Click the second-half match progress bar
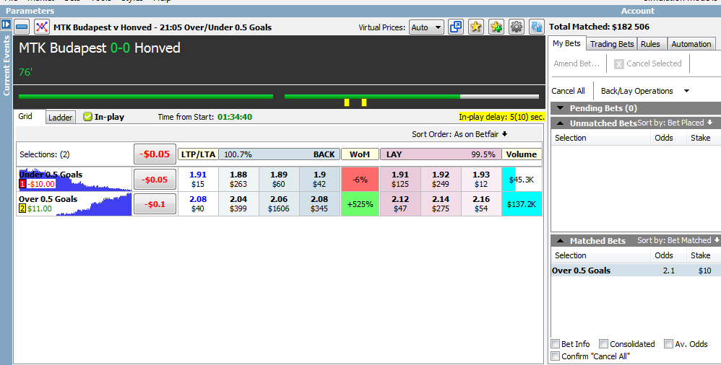Viewport: 721px width, 365px height. coord(412,97)
